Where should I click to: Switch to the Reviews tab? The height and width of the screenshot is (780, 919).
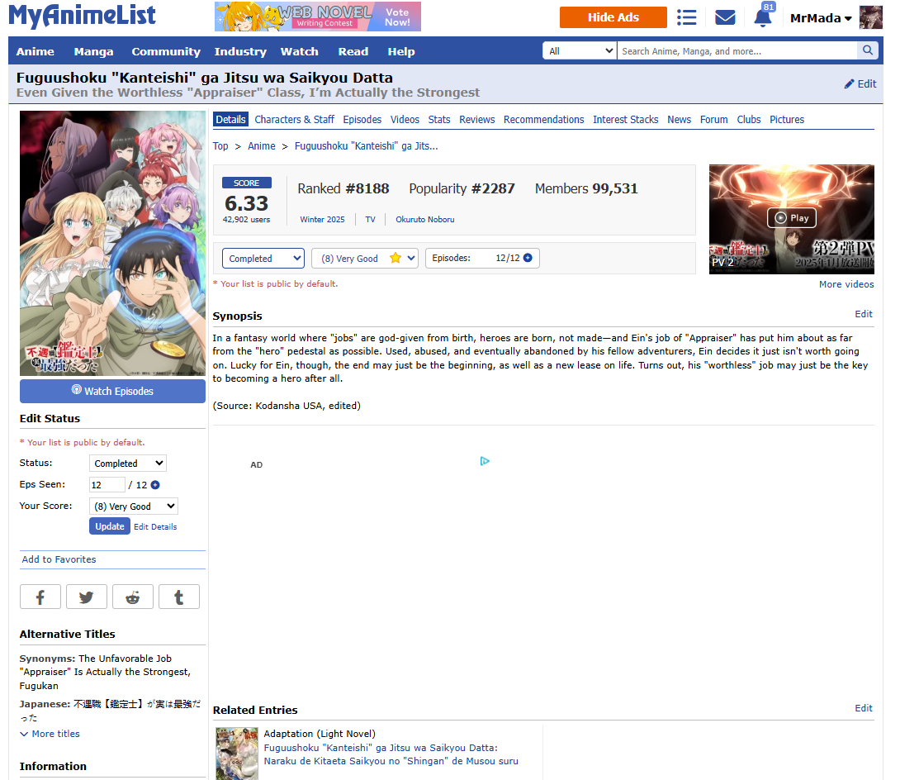(x=477, y=120)
